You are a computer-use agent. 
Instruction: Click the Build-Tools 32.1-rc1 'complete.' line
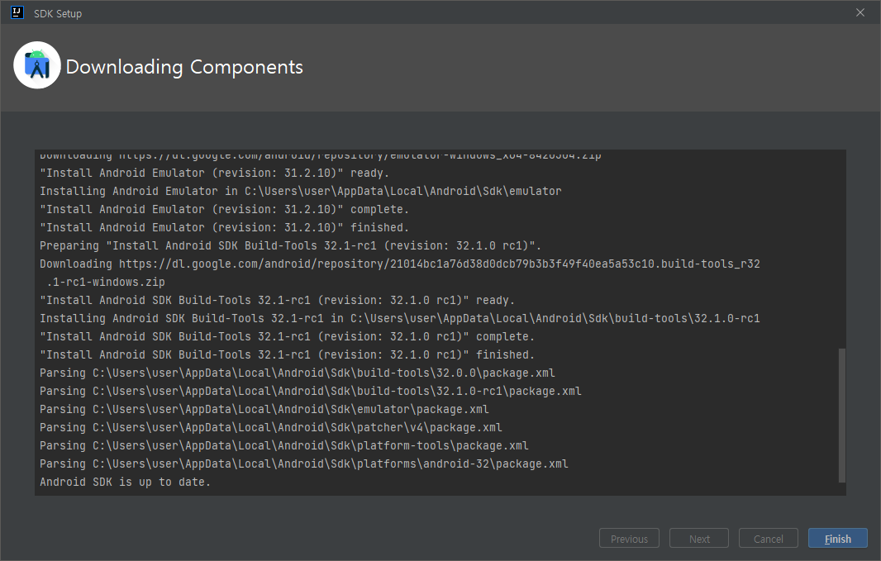pyautogui.click(x=287, y=336)
